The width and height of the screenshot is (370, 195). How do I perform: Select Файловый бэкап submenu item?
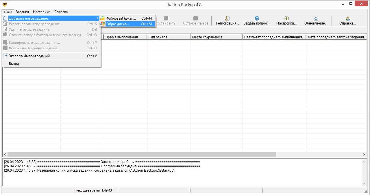tap(121, 18)
